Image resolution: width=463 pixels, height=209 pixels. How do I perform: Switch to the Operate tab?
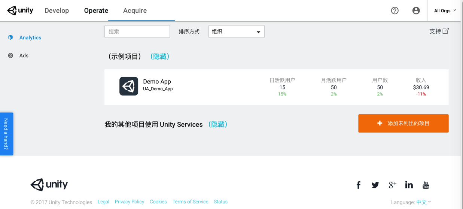click(x=96, y=10)
